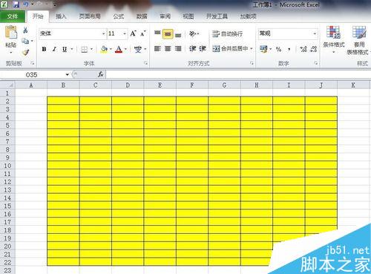Open the underline style dropdown arrow
This screenshot has width=371, height=274.
(72, 49)
